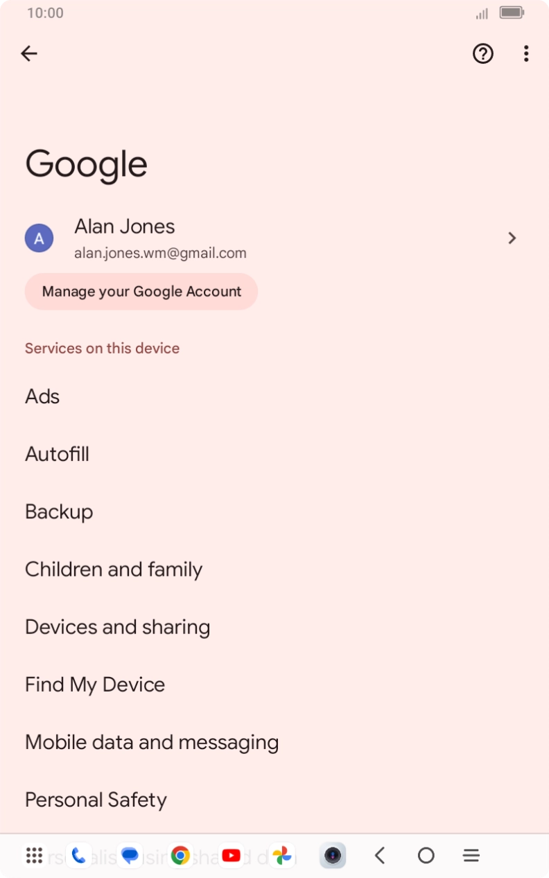Image resolution: width=549 pixels, height=878 pixels.
Task: Tap the Alan Jones profile avatar
Action: [40, 238]
